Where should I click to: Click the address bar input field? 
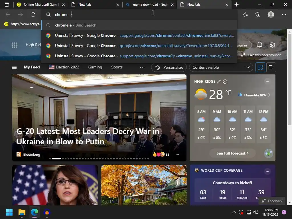[x=139, y=15]
